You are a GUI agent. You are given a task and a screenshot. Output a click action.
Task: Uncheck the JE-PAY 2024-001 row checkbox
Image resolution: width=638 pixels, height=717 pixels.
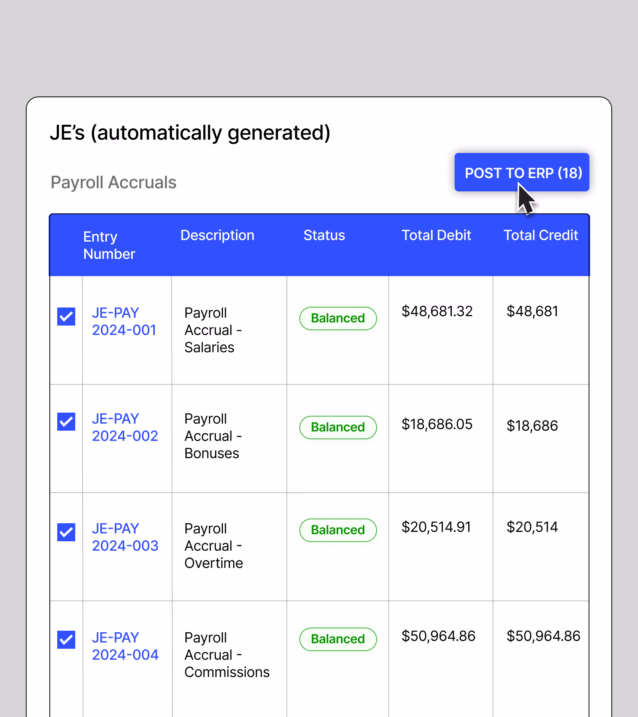coord(66,317)
